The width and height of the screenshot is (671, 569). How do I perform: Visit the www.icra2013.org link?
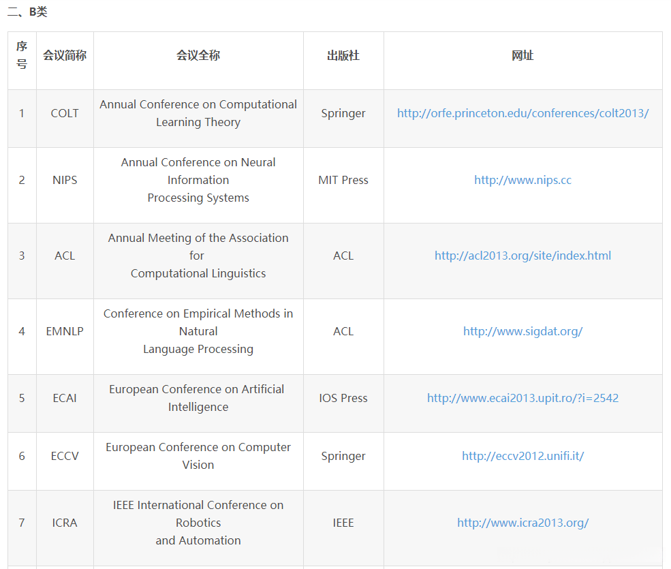pyautogui.click(x=522, y=523)
